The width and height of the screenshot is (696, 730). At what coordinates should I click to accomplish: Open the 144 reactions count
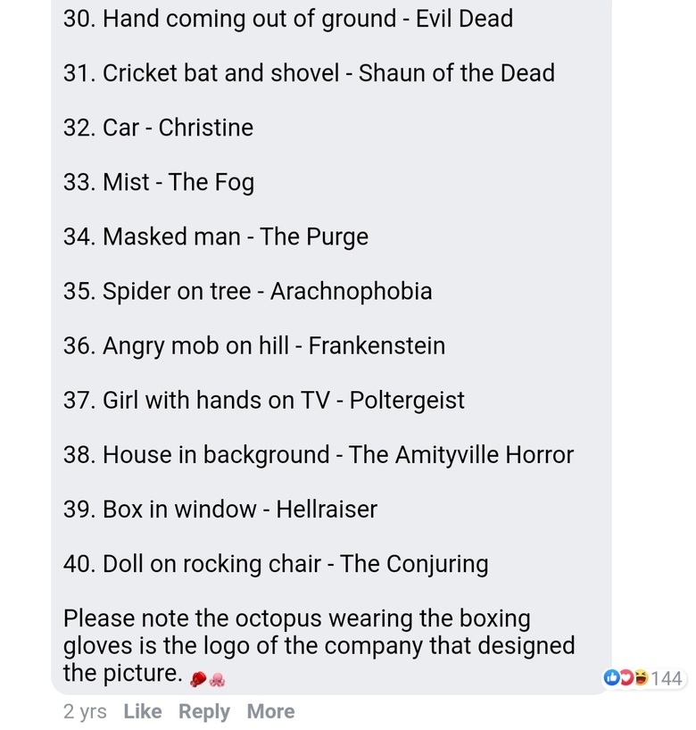[x=667, y=678]
